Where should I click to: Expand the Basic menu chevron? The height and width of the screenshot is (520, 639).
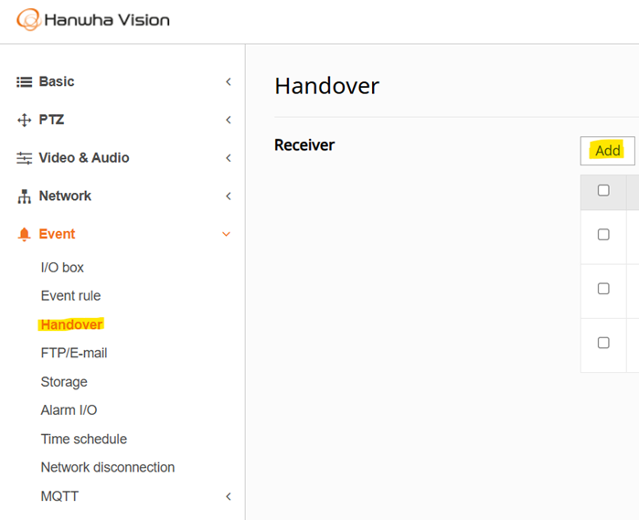tap(229, 82)
